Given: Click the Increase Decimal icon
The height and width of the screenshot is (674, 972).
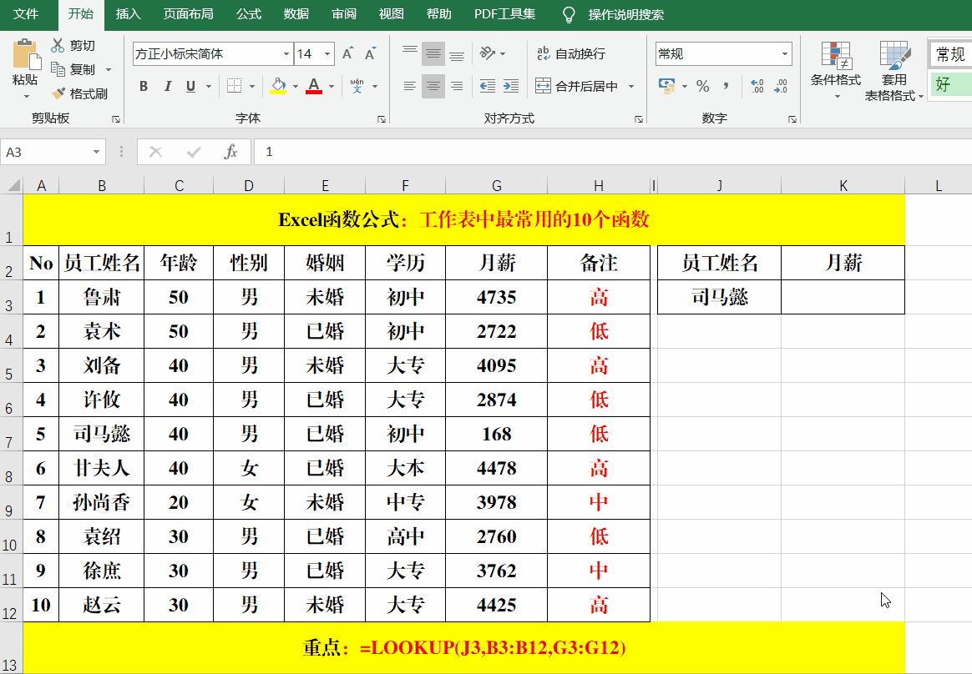Looking at the screenshot, I should point(758,85).
